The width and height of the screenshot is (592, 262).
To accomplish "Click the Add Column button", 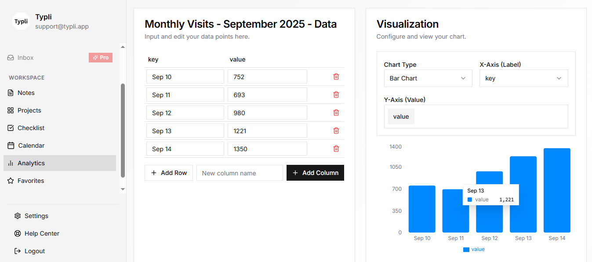I will (315, 173).
